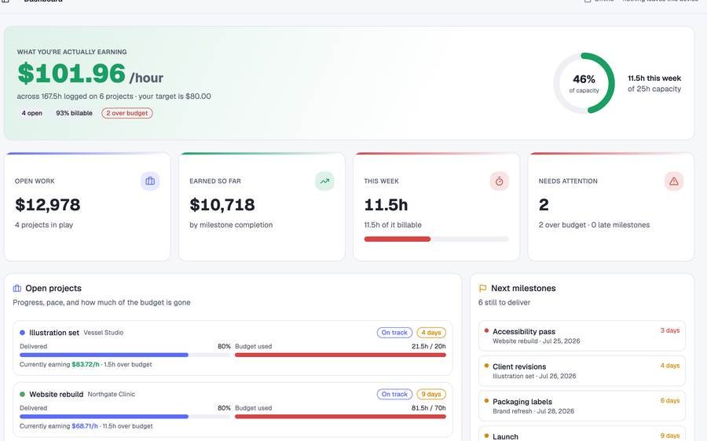Click the Northgate Clinic client name

click(112, 394)
